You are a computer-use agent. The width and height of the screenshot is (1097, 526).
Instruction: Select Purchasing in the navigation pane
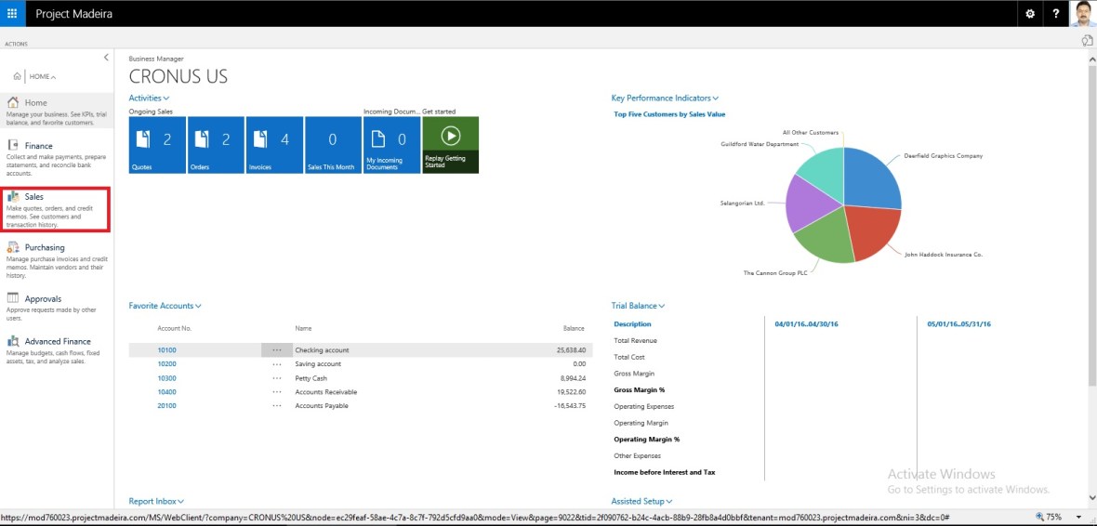45,247
